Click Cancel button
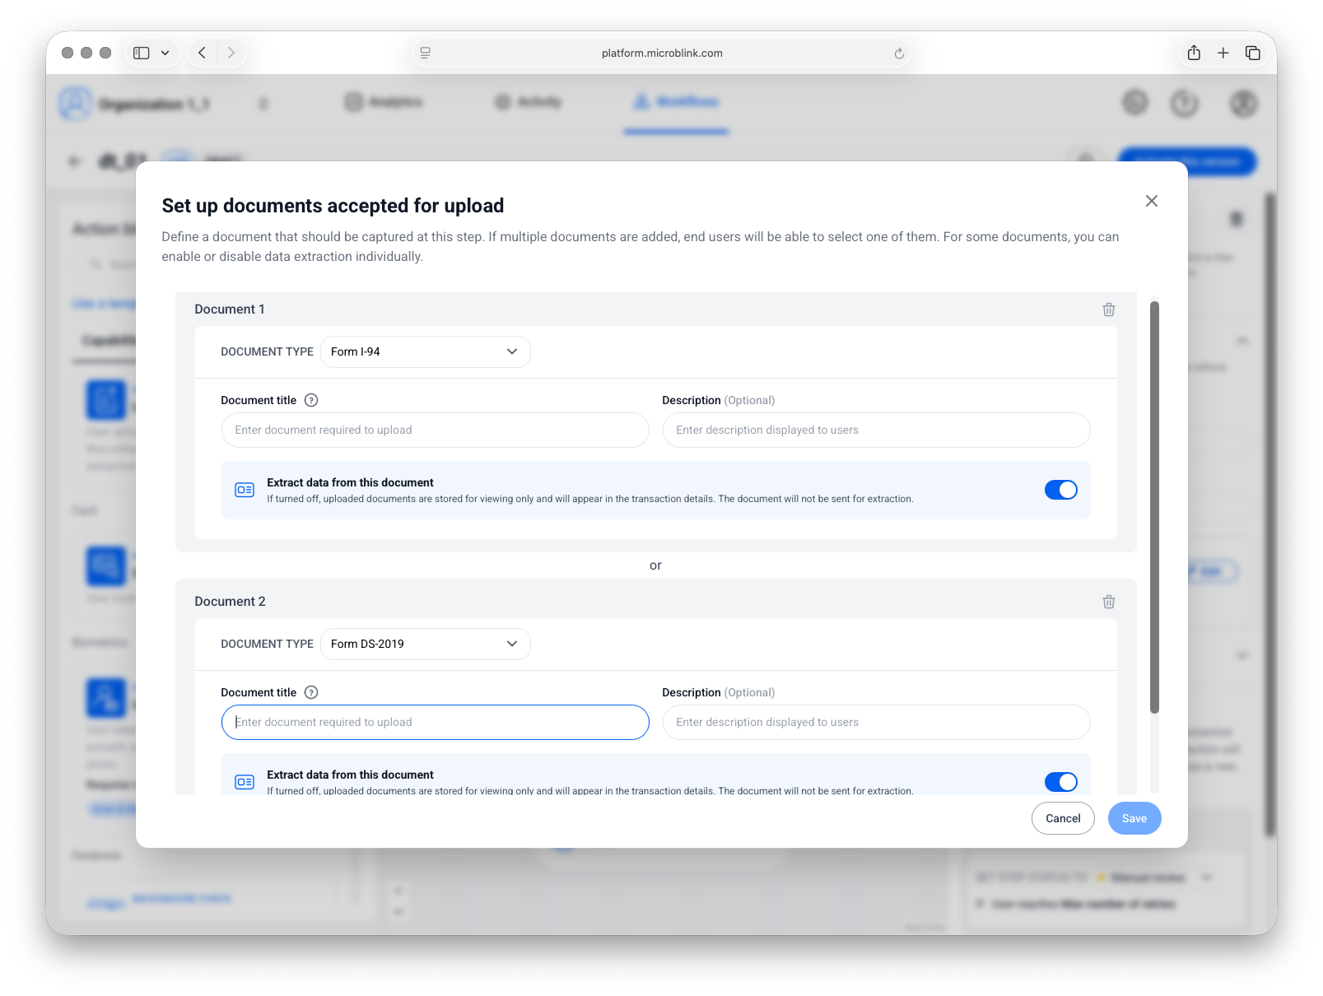The height and width of the screenshot is (996, 1323). 1062,818
